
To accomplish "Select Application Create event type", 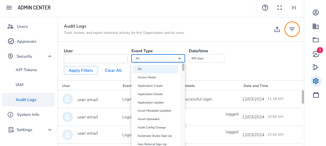I will (x=150, y=86).
